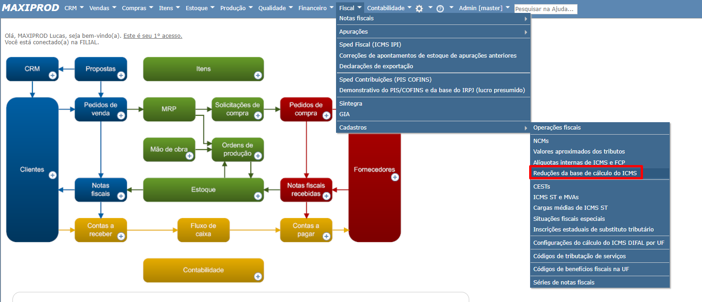Image resolution: width=702 pixels, height=302 pixels.
Task: Open Cargas médias de ICMS ST
Action: [x=600, y=207]
